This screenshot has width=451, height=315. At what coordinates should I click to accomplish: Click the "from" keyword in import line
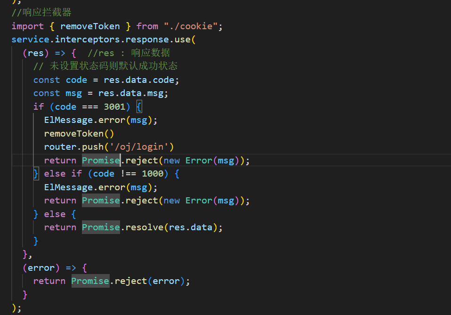click(x=147, y=26)
